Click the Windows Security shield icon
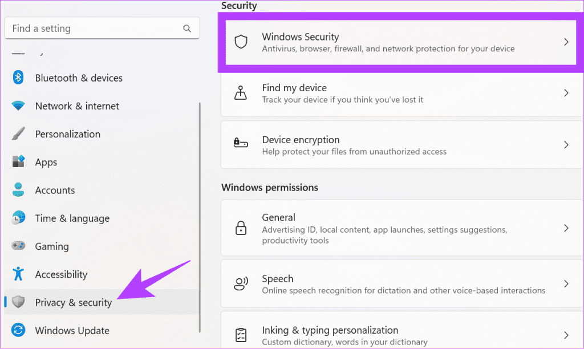 (x=241, y=42)
